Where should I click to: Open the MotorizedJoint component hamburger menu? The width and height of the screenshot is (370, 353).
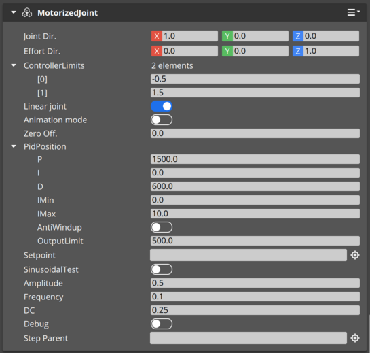click(x=353, y=12)
